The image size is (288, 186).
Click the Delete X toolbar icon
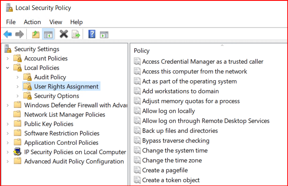coord(63,35)
